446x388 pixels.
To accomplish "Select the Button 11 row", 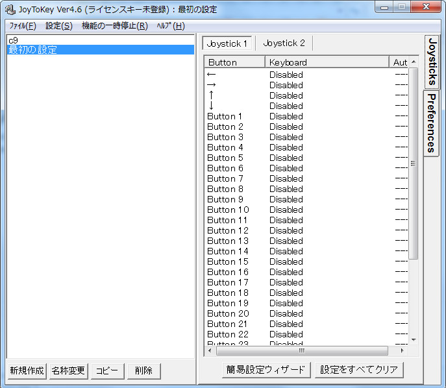I will tap(306, 220).
